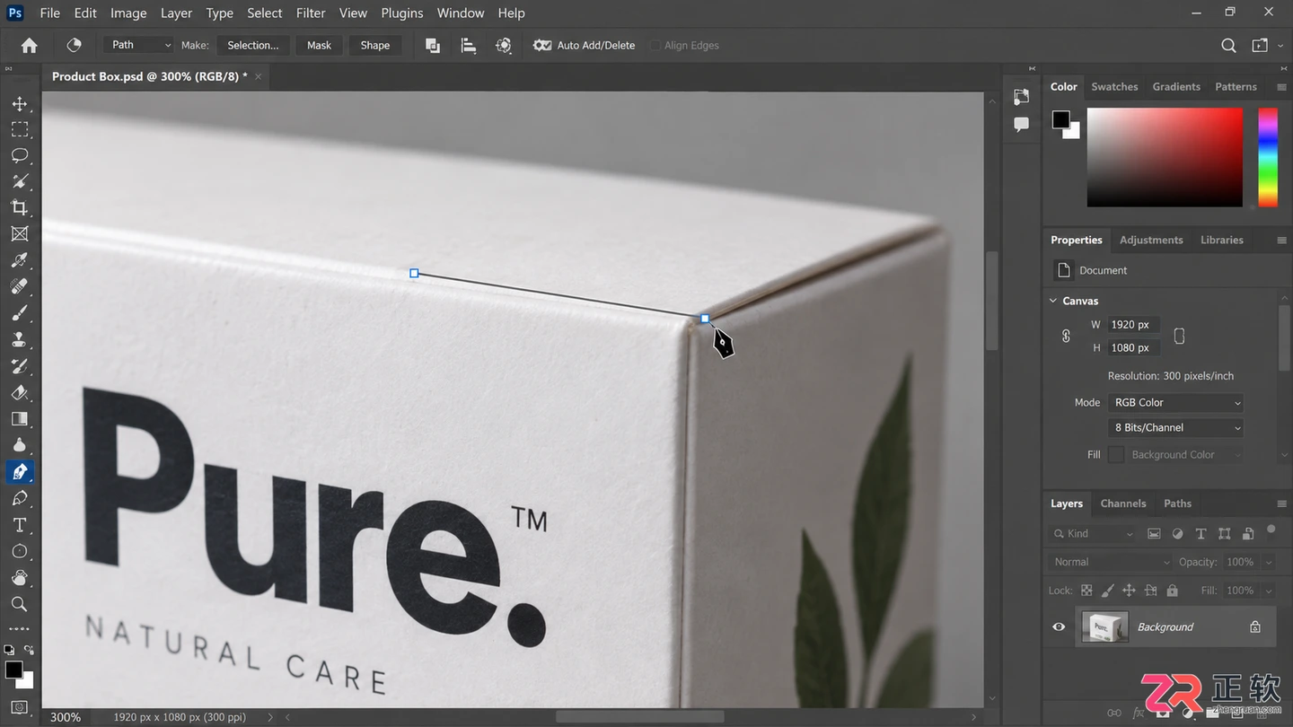Switch to the Swatches tab
Screen dimensions: 1293x727
(x=1114, y=87)
